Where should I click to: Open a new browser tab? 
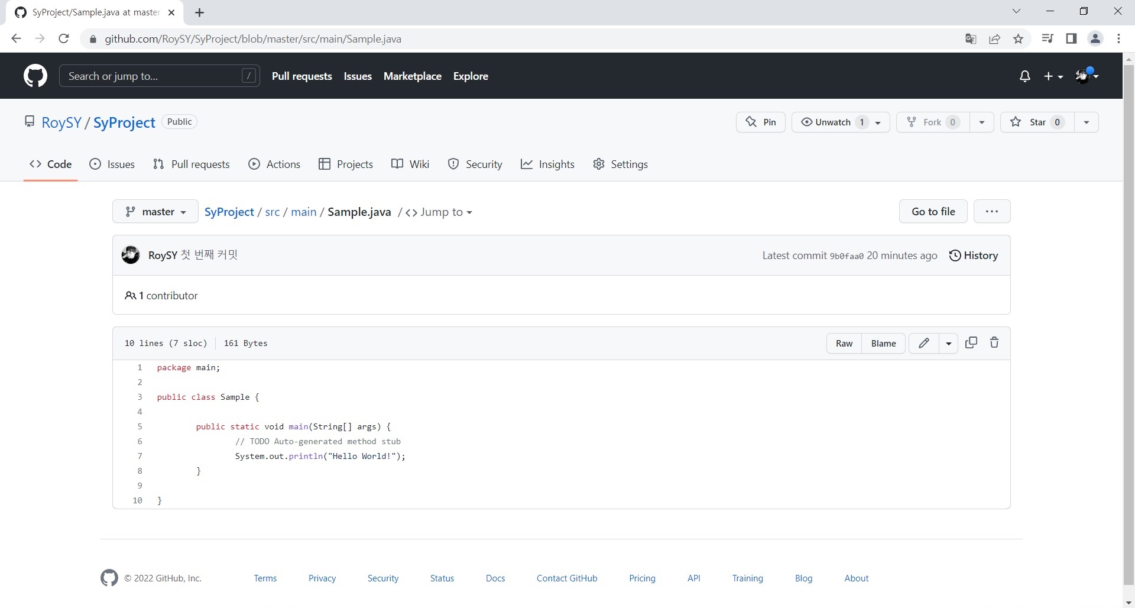point(200,12)
